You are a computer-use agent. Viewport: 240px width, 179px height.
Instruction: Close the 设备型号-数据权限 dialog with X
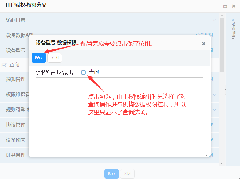pos(204,44)
